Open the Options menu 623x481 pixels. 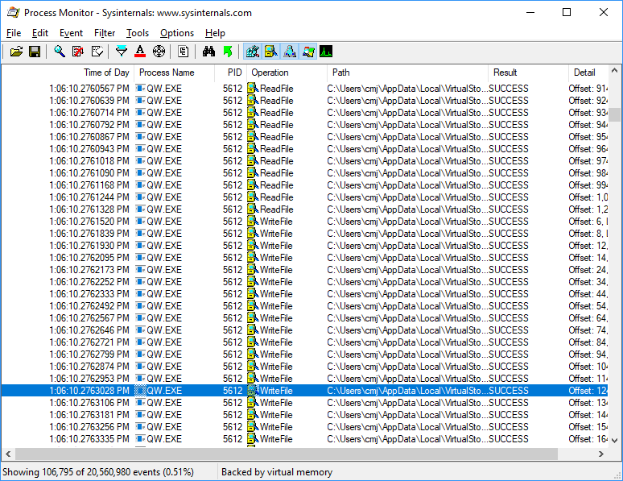177,33
